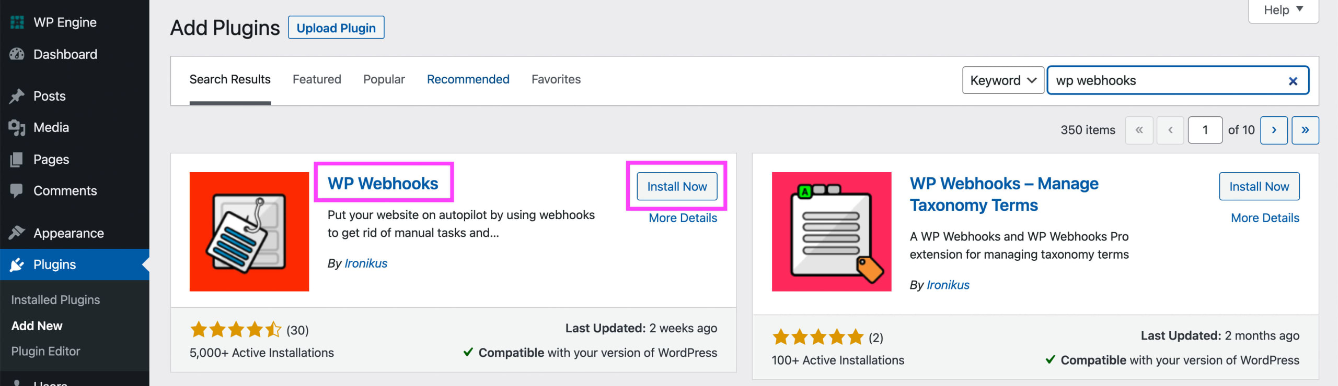Expand the Help panel

pyautogui.click(x=1283, y=10)
